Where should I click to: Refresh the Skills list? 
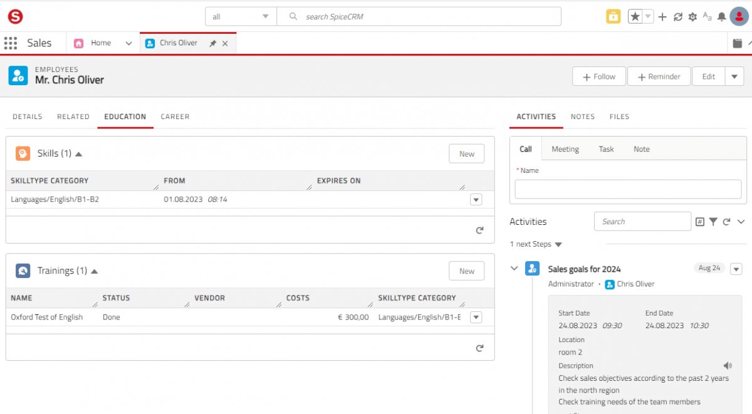(x=479, y=230)
